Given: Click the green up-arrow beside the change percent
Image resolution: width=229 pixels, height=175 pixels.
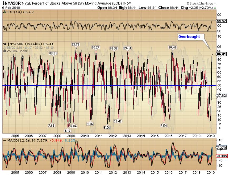Looking at the screenshot, I should pos(215,8).
